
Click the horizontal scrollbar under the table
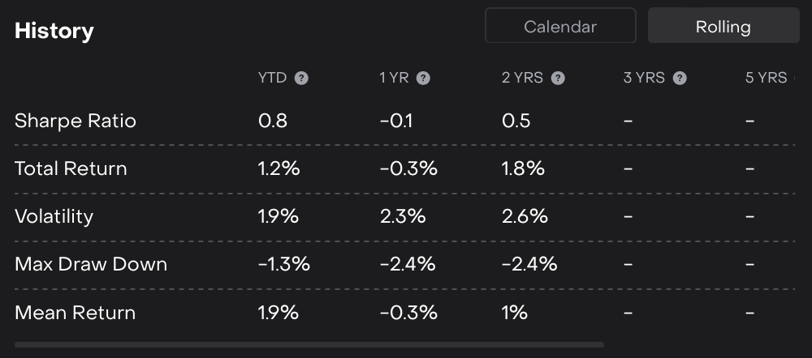[309, 345]
